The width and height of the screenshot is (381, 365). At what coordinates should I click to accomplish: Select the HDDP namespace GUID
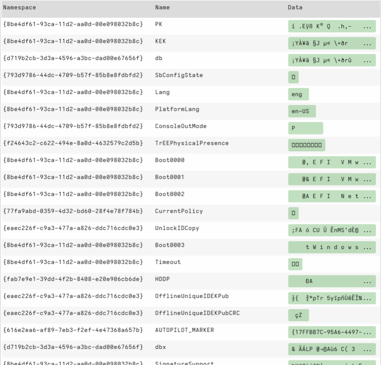(x=73, y=279)
